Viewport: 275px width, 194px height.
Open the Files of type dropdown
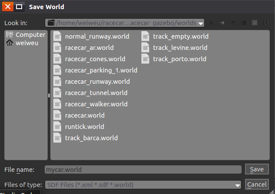click(238, 185)
